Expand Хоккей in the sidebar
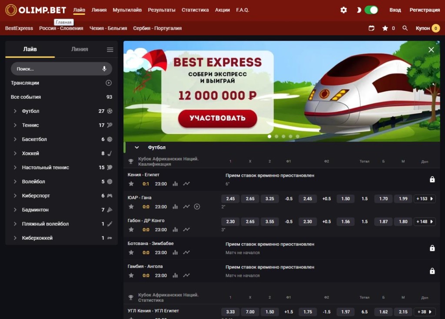Viewport: 445px width, 319px height. coord(15,153)
